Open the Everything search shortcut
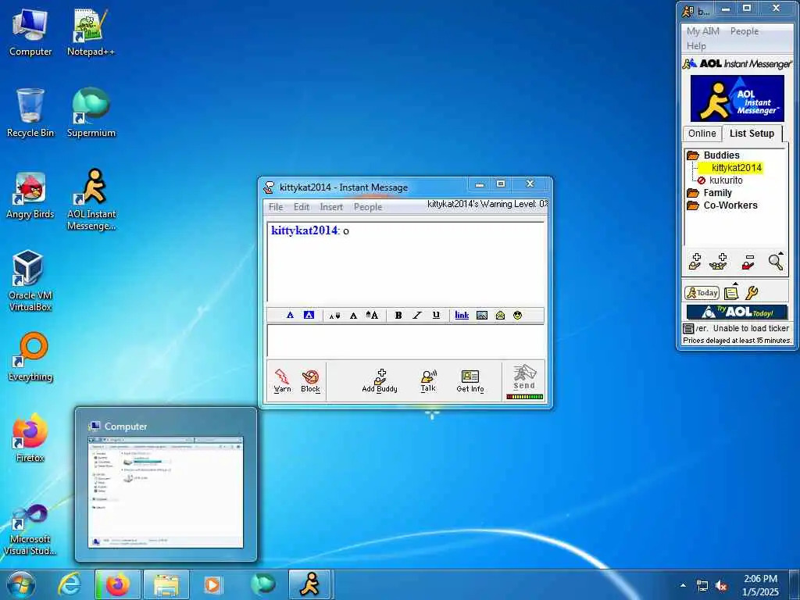This screenshot has width=800, height=600. coord(30,357)
